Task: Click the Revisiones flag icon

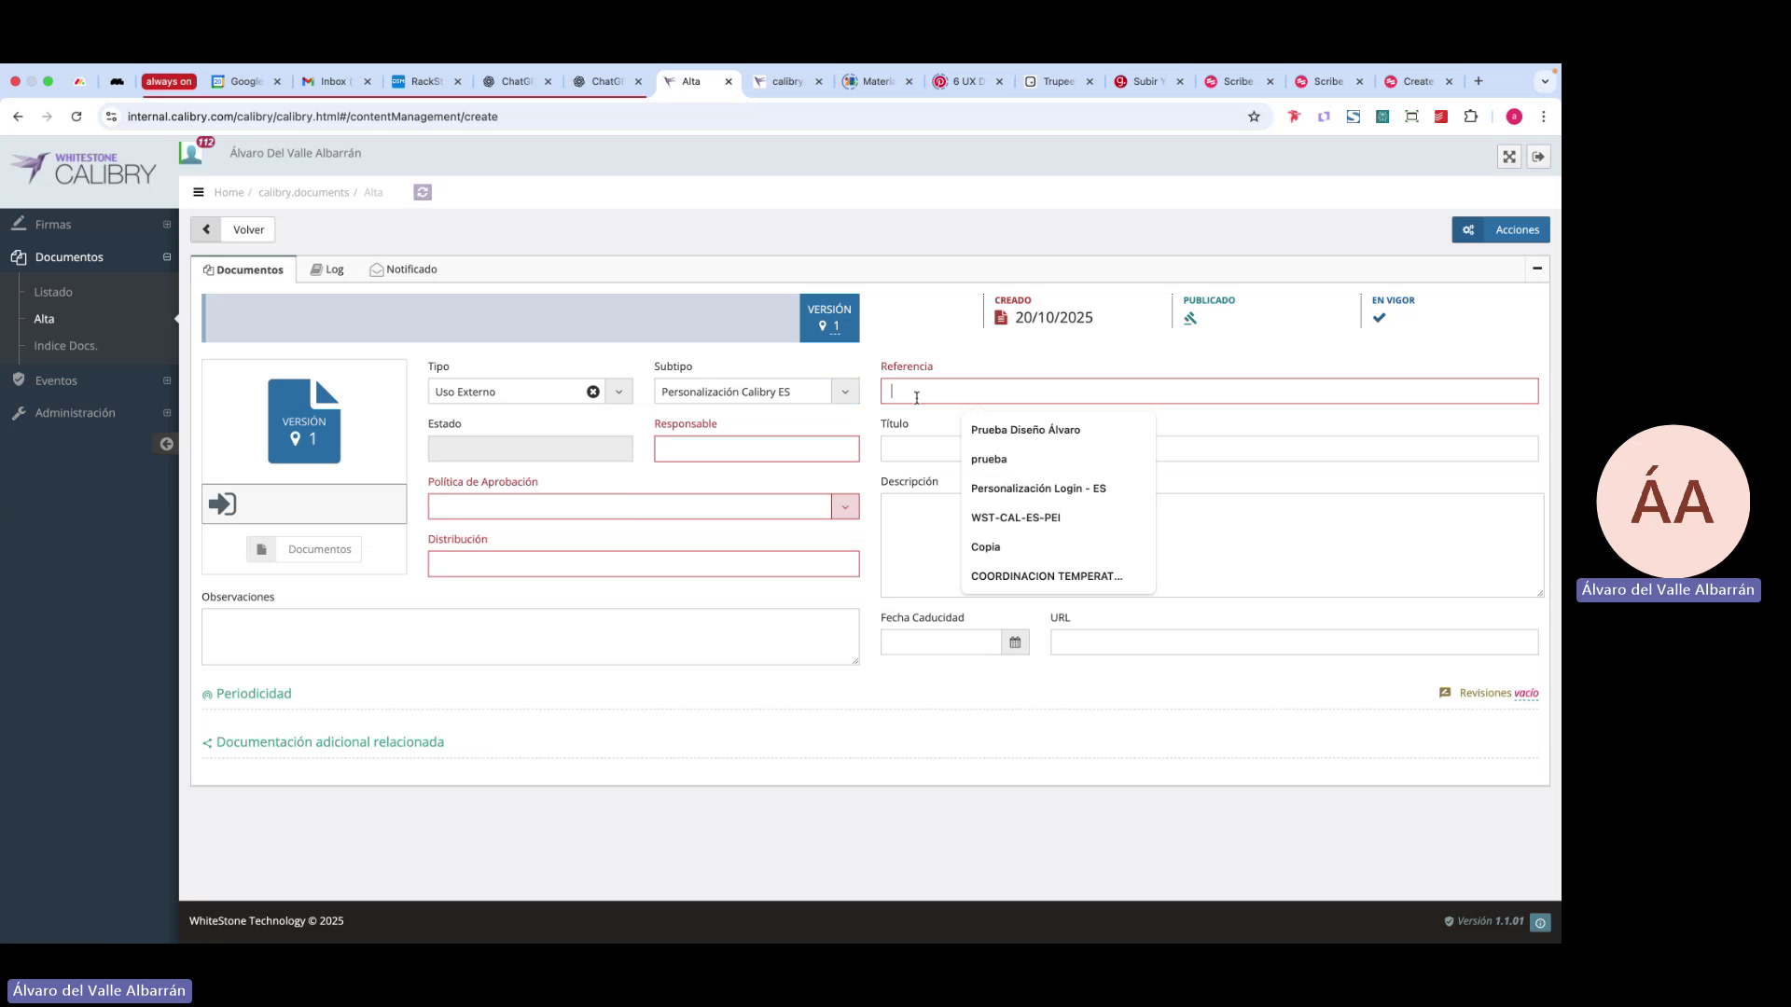Action: tap(1445, 693)
